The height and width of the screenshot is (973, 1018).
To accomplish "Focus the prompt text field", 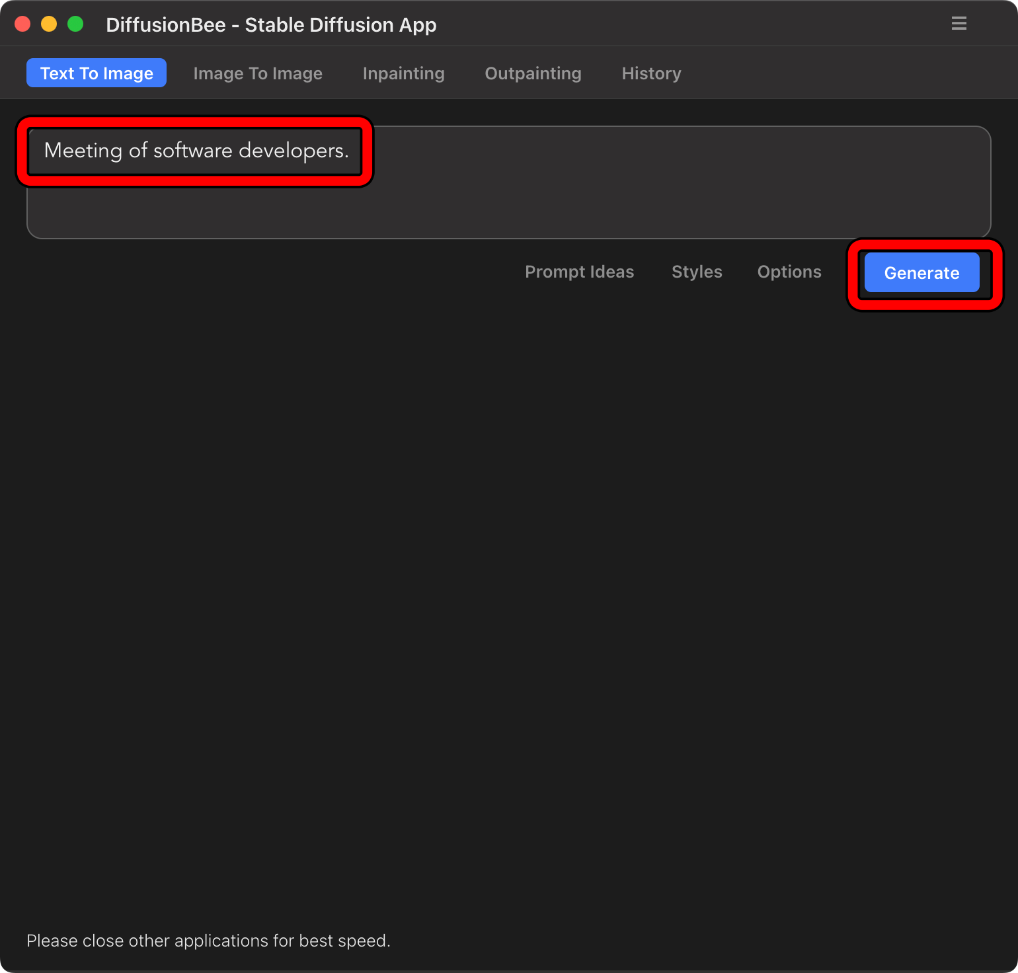I will coord(508,182).
